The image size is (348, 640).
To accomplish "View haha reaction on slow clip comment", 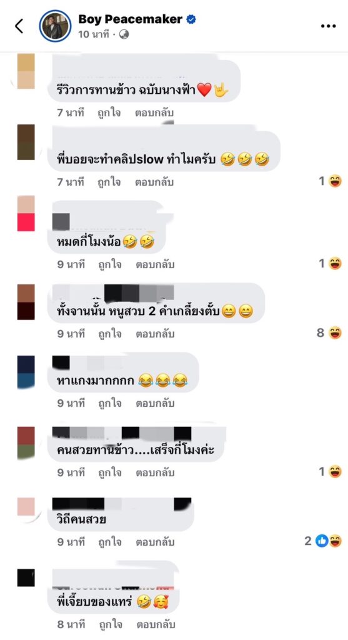I will click(330, 181).
